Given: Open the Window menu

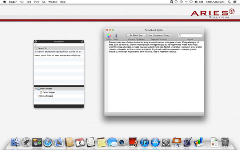Looking at the screenshot, I should click(53, 2).
